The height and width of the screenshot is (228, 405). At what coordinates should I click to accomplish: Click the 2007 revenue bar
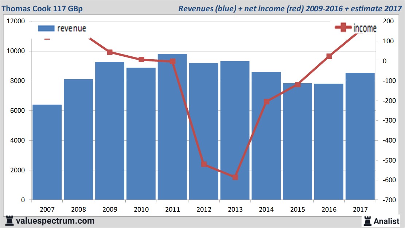(47, 152)
